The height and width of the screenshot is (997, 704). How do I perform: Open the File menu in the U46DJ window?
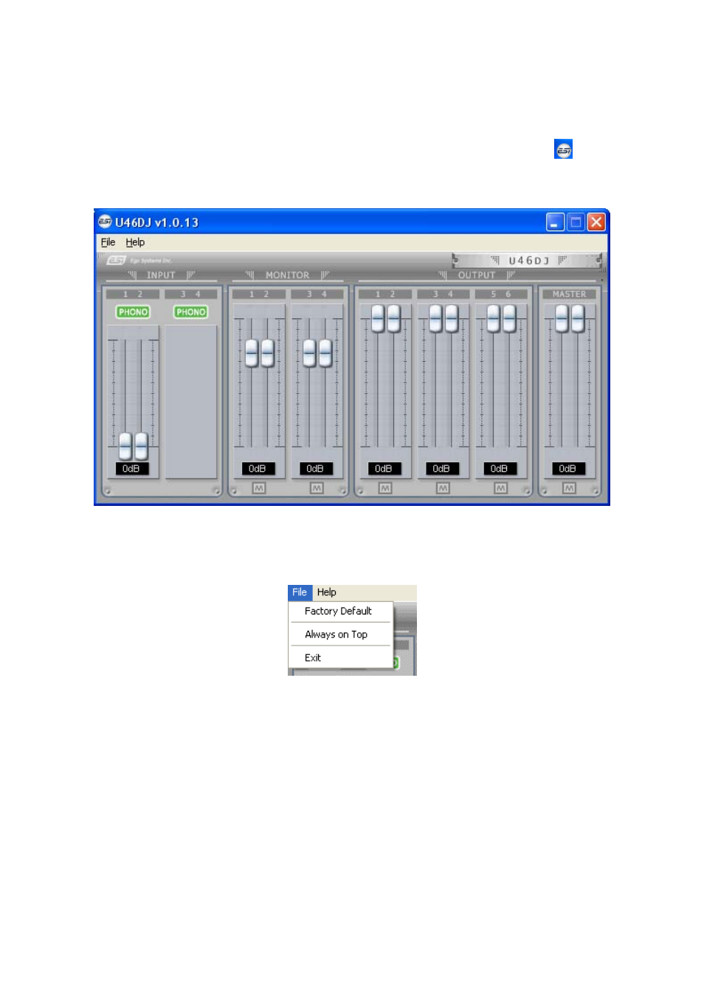tap(108, 242)
